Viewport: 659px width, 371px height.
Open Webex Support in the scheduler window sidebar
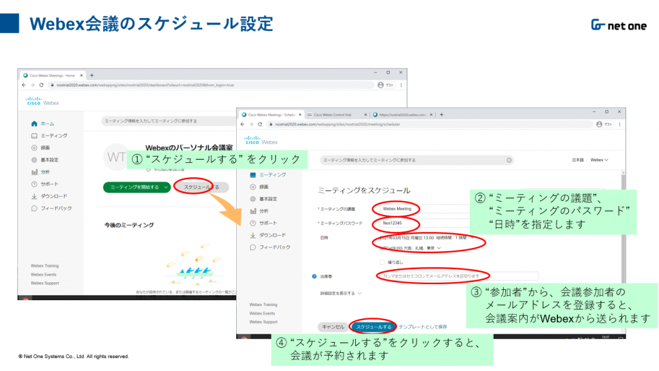click(263, 322)
